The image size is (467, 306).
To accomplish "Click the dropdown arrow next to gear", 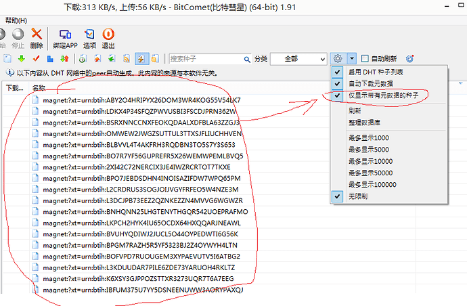I will tap(352, 59).
